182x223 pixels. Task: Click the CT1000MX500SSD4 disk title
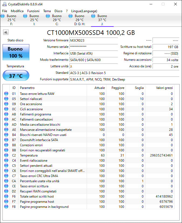click(x=91, y=32)
